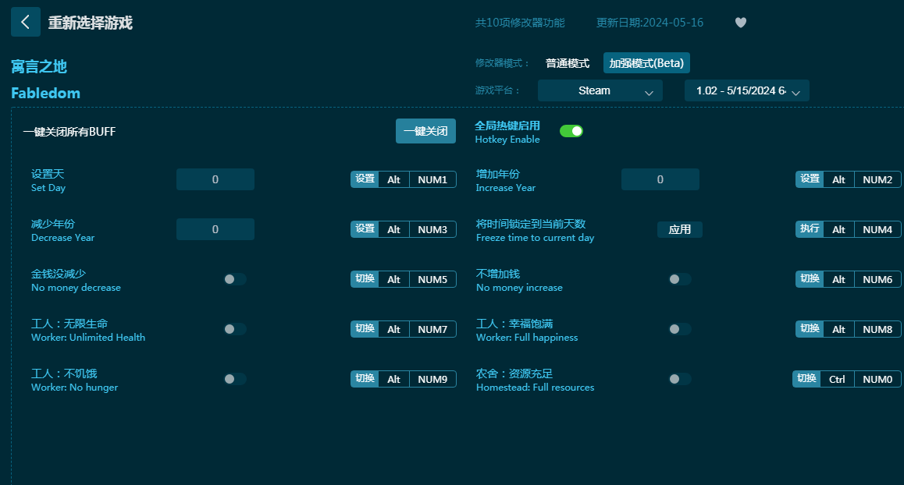Go back with the arrow icon
The width and height of the screenshot is (904, 485).
pyautogui.click(x=25, y=22)
